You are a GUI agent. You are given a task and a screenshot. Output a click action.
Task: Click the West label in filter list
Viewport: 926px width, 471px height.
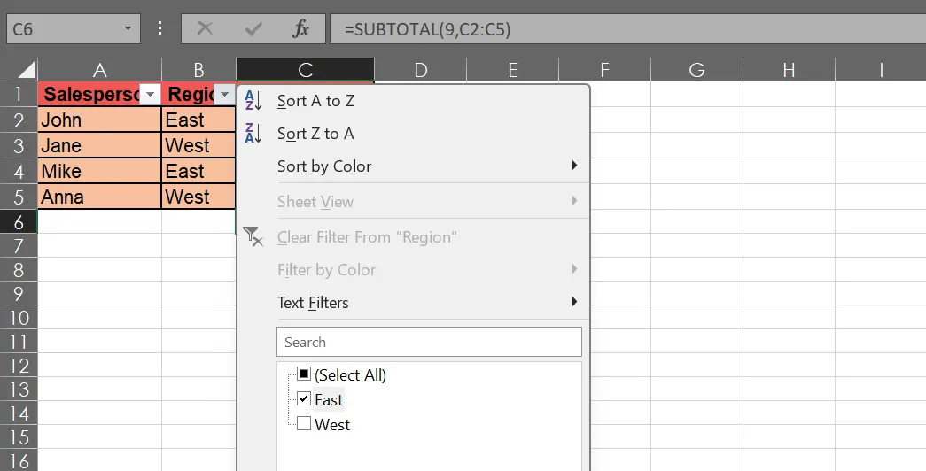(x=332, y=424)
